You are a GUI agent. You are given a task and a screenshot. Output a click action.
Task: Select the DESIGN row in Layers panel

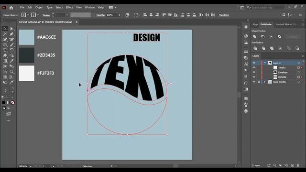click(278, 77)
